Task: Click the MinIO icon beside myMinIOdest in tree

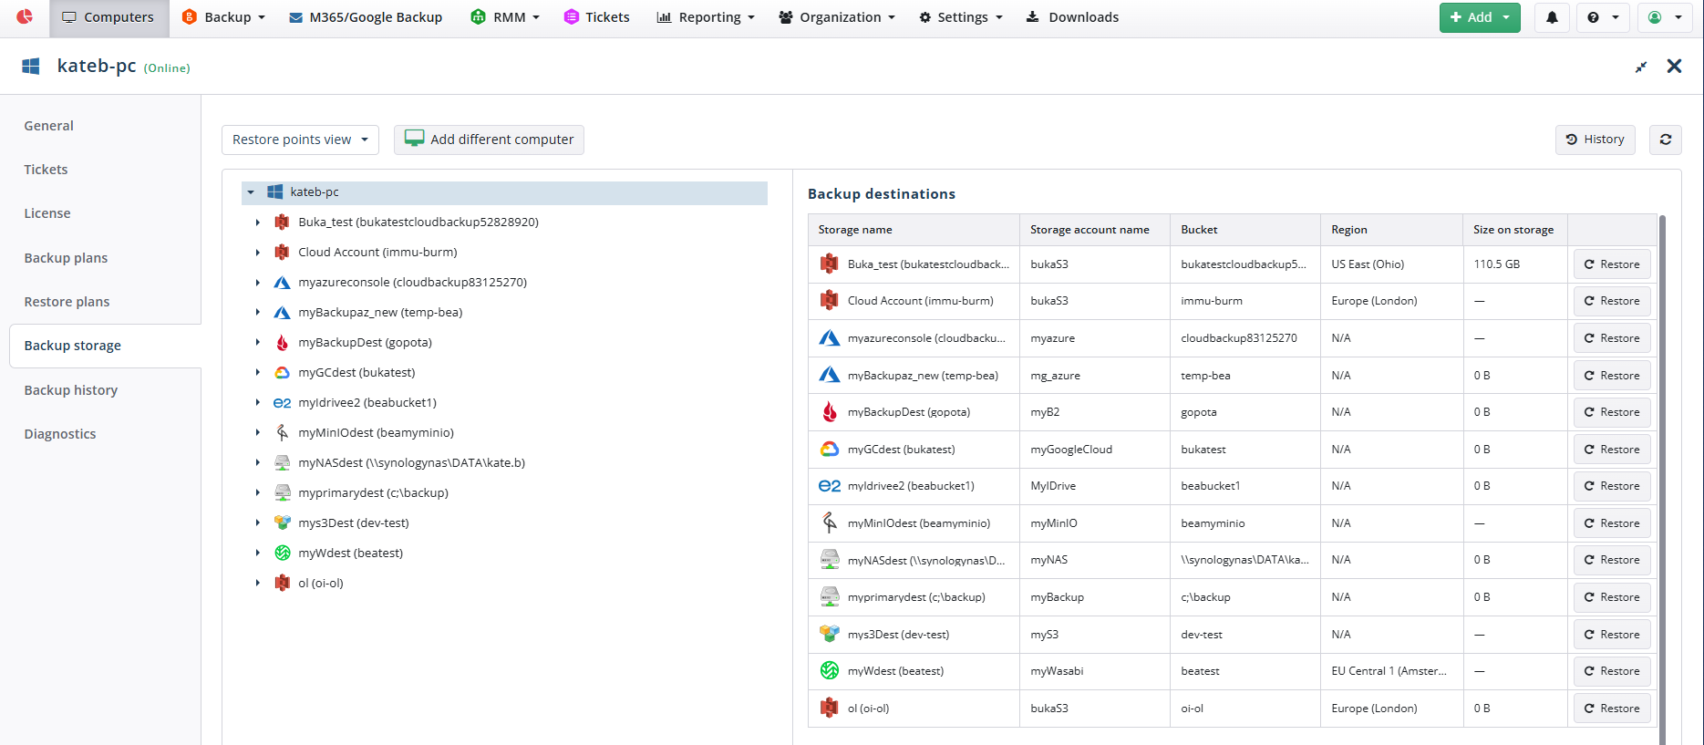Action: (x=283, y=432)
